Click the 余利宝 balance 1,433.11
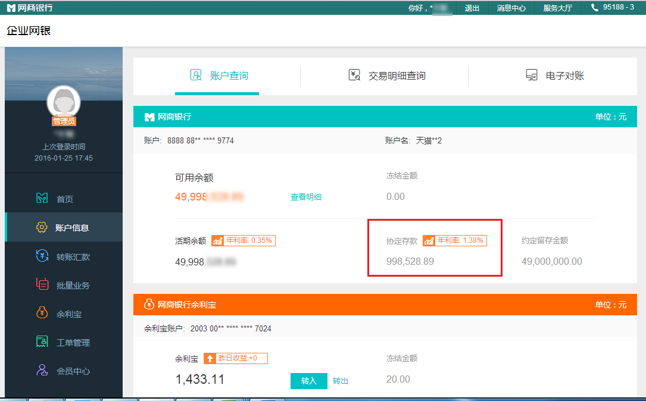This screenshot has height=401, width=646. point(200,379)
